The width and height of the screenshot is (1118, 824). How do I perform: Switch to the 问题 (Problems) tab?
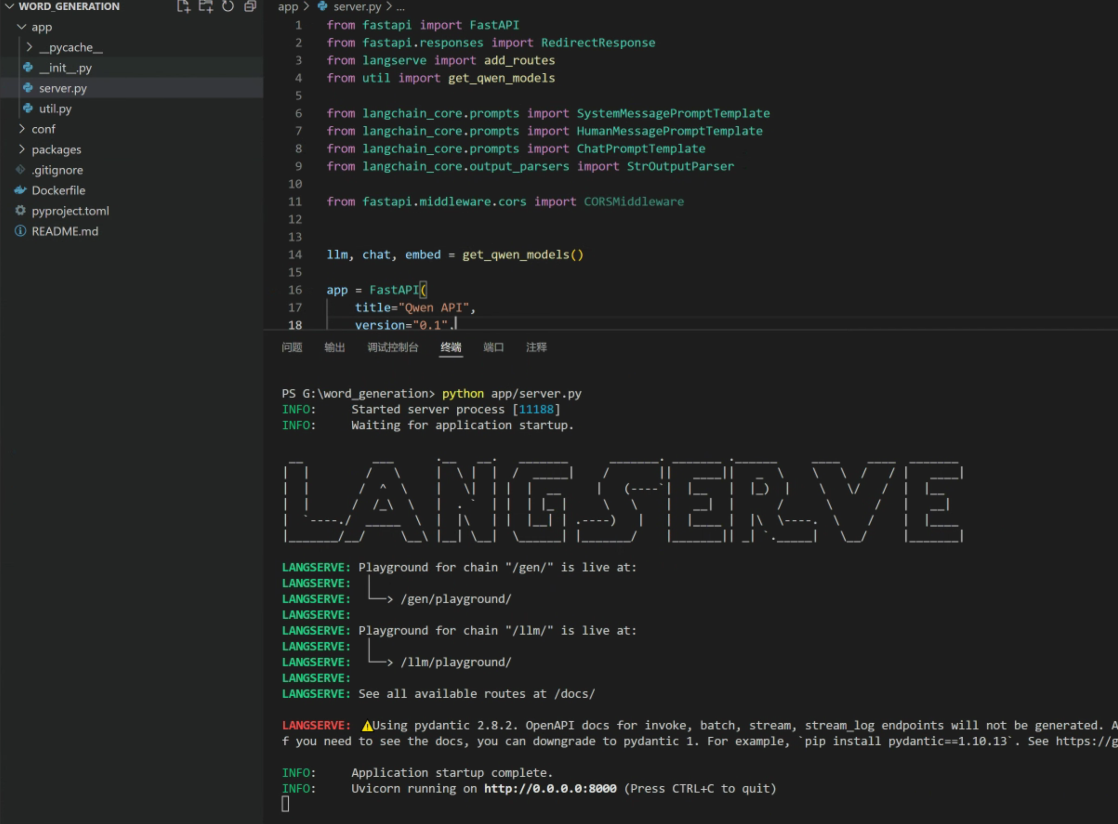pyautogui.click(x=292, y=347)
